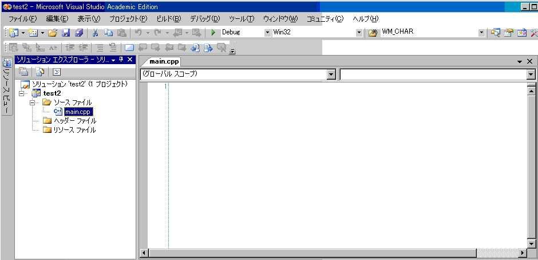Open the active documents list arrow
The height and width of the screenshot is (260, 538).
tap(520, 62)
